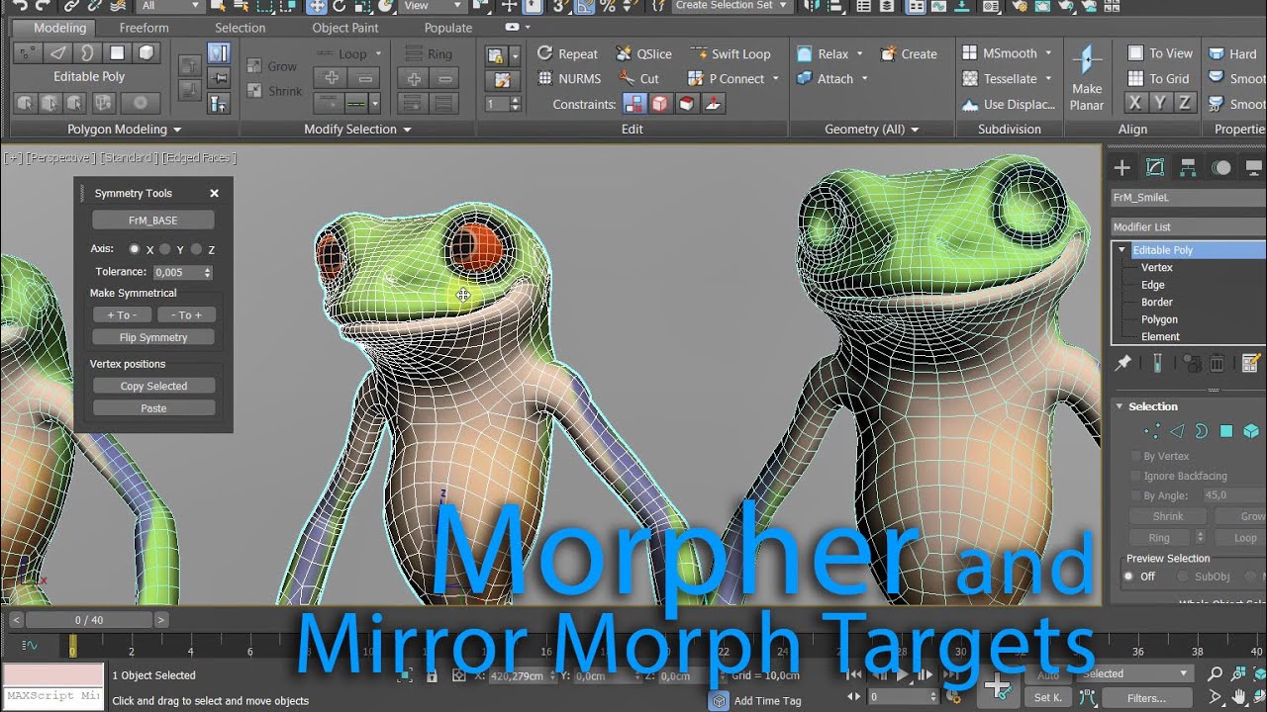The height and width of the screenshot is (712, 1267).
Task: Select Vertex sub-object icon in ribbon
Action: click(28, 52)
